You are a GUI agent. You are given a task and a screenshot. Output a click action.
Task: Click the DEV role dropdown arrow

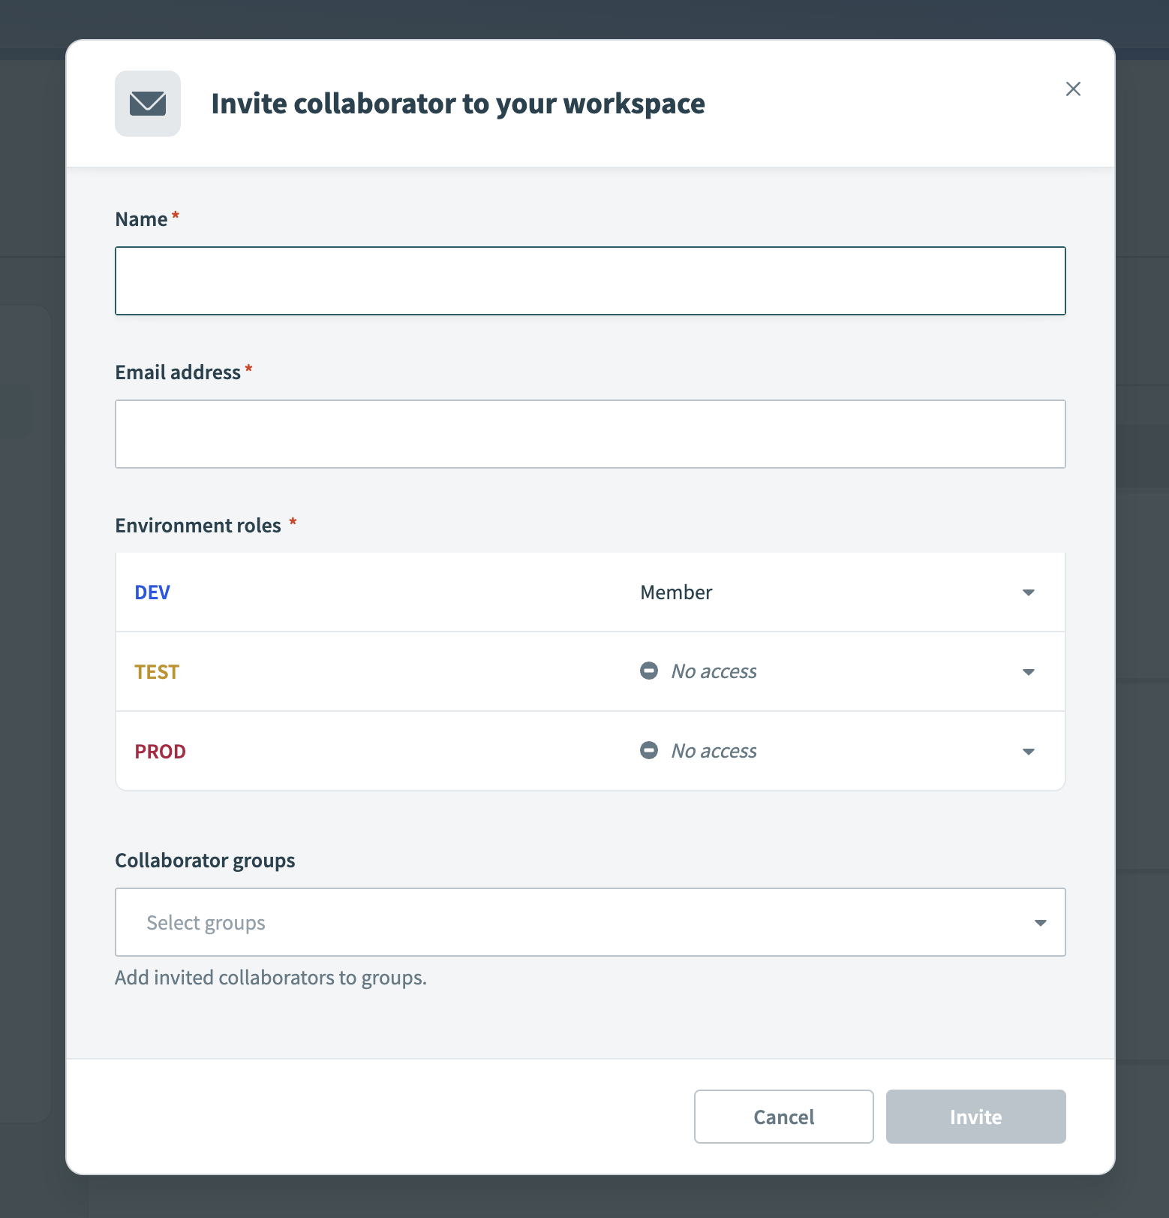pos(1029,592)
